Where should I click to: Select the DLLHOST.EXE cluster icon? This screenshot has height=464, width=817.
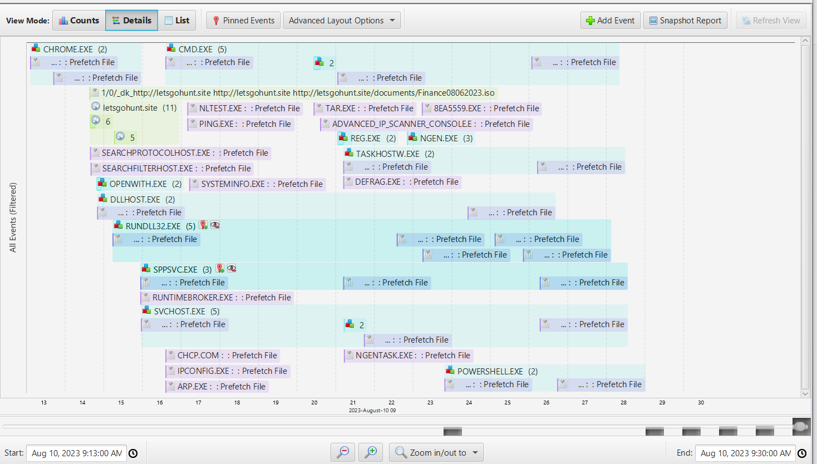tap(103, 199)
